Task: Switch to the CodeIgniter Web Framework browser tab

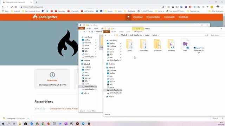Action: 17,2
